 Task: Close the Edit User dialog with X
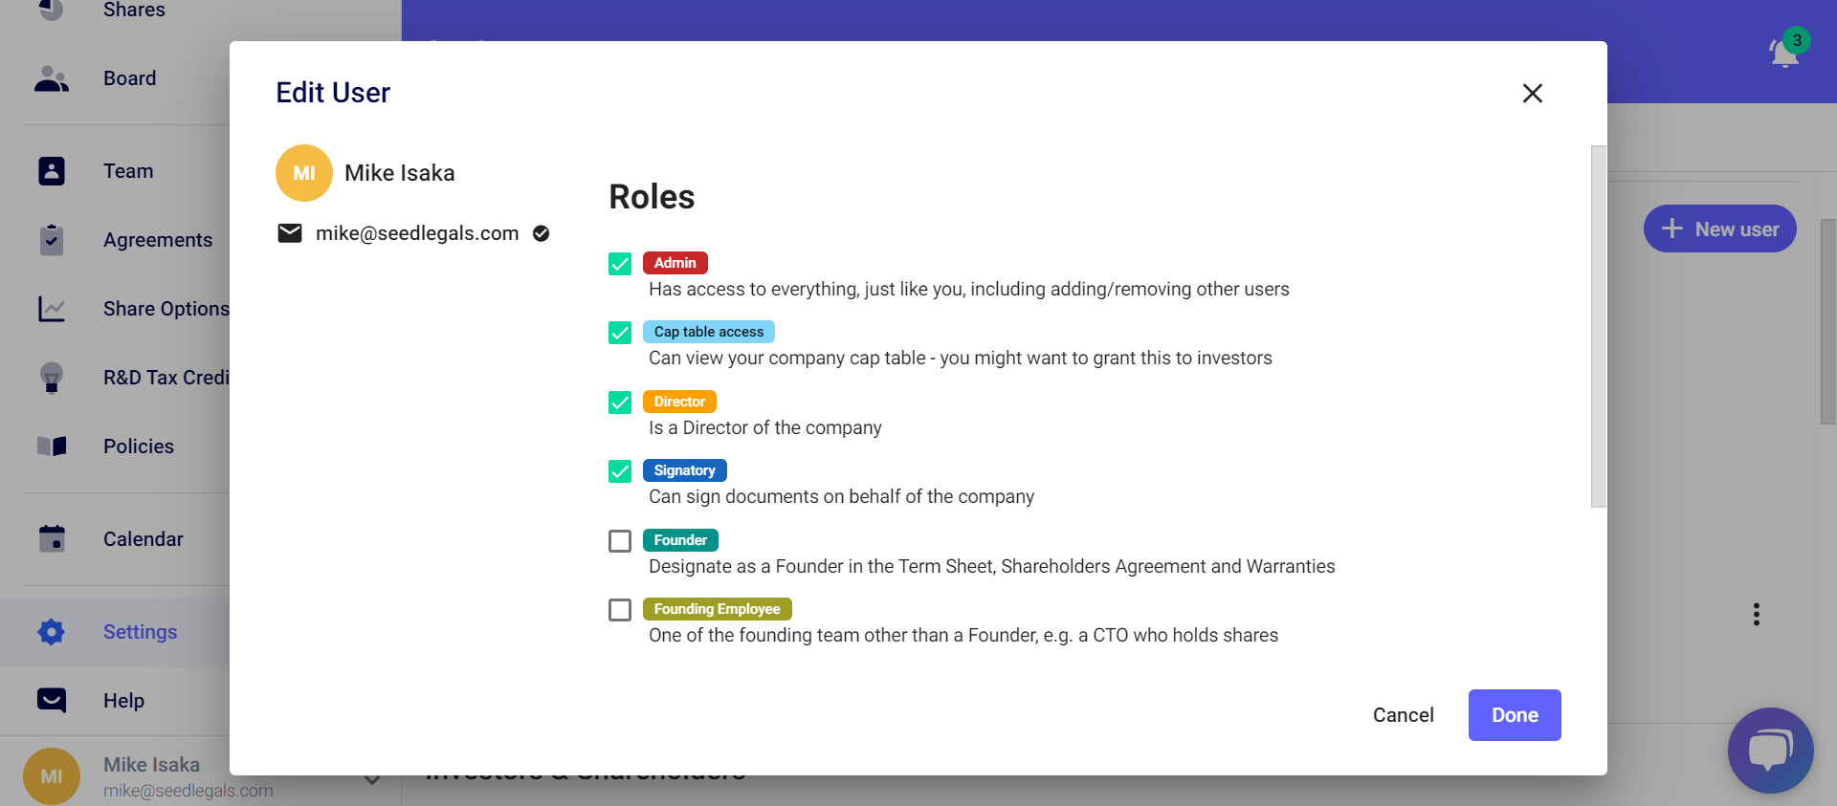pyautogui.click(x=1533, y=93)
